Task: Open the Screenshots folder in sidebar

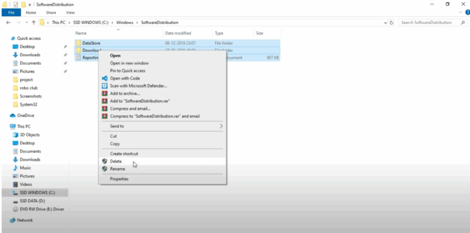Action: (x=31, y=96)
